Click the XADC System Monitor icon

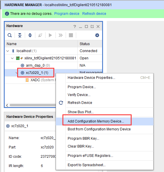tap(27, 80)
